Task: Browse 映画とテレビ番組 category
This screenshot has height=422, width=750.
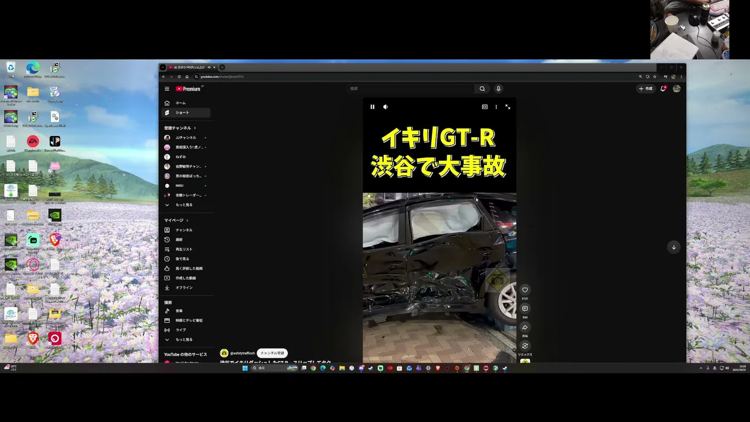Action: click(185, 321)
